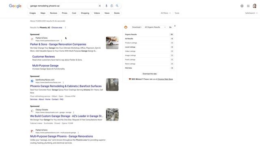Screen dimensions: 260x146
Task: Open Parker & Sons - Garage Renovation Companies ad
Action: tap(58, 44)
